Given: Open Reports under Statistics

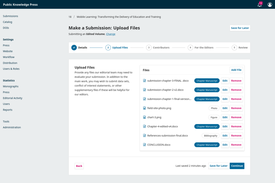Looking at the screenshot, I should point(8,110).
